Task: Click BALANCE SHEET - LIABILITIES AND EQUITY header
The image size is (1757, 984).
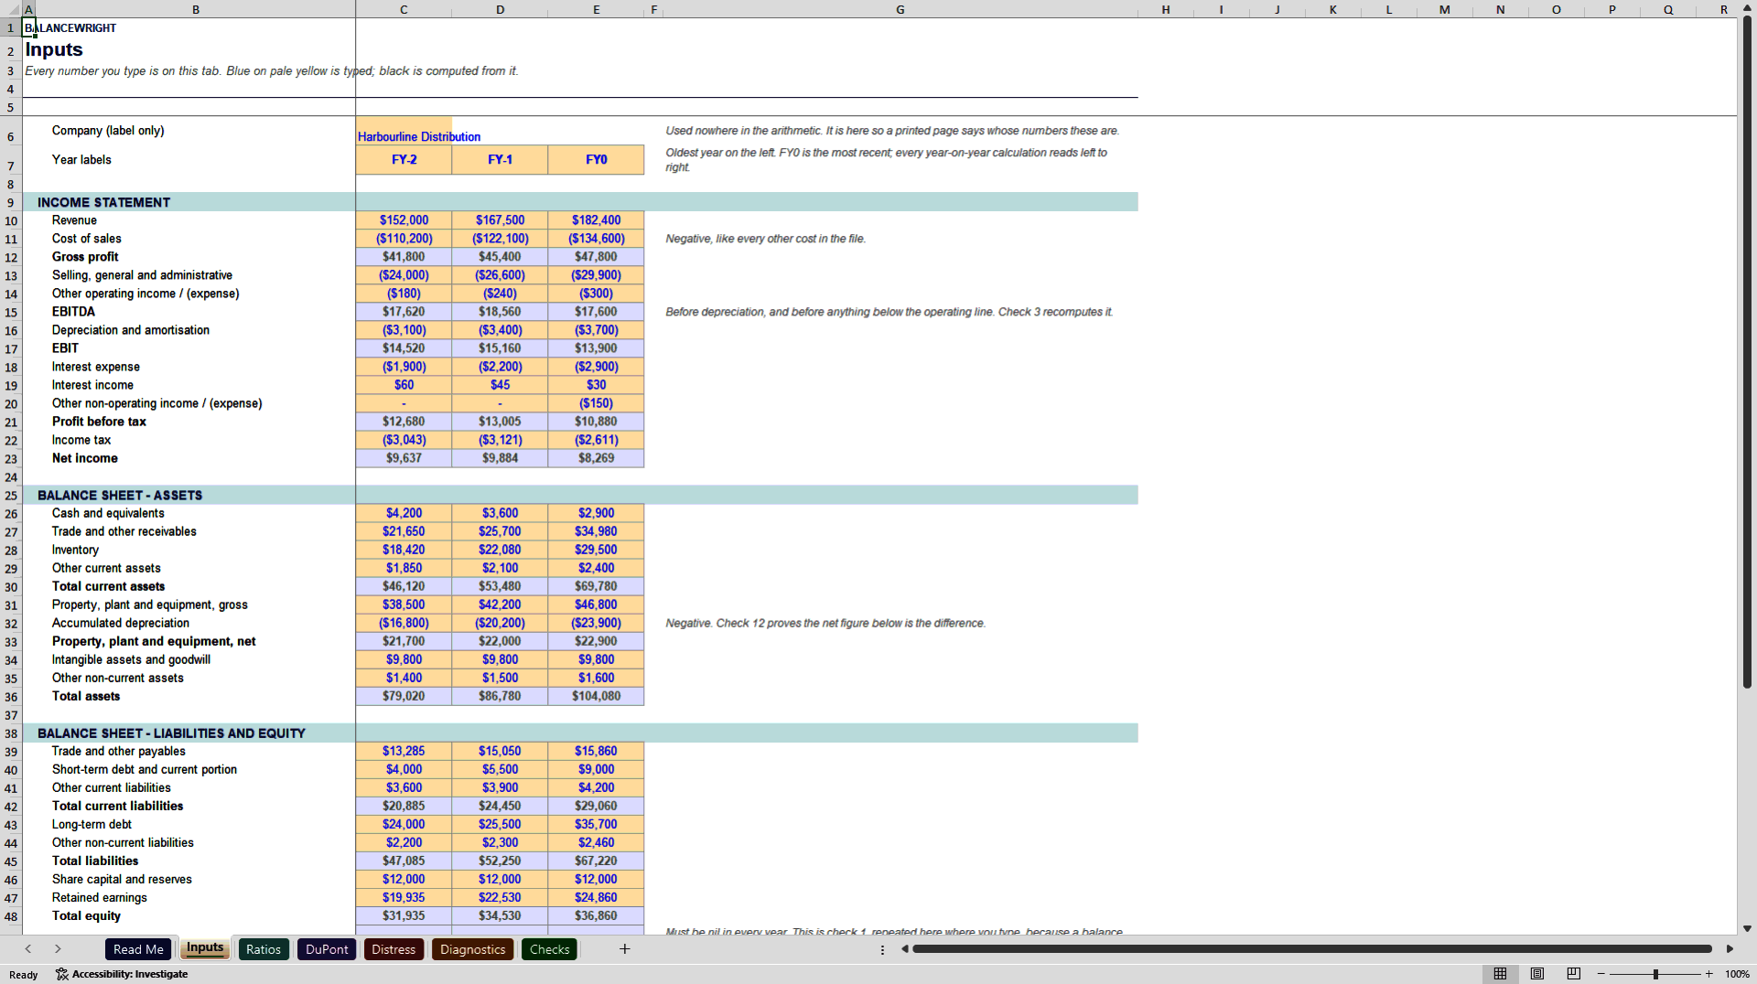Action: [171, 733]
